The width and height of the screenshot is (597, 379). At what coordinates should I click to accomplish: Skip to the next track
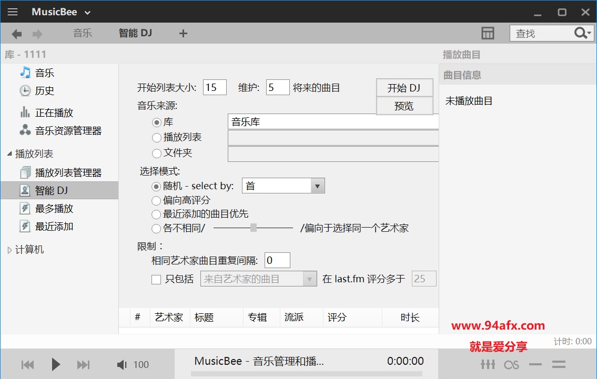[84, 365]
